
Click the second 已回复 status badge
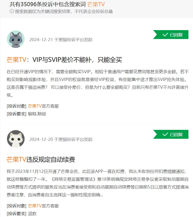pos(171,134)
